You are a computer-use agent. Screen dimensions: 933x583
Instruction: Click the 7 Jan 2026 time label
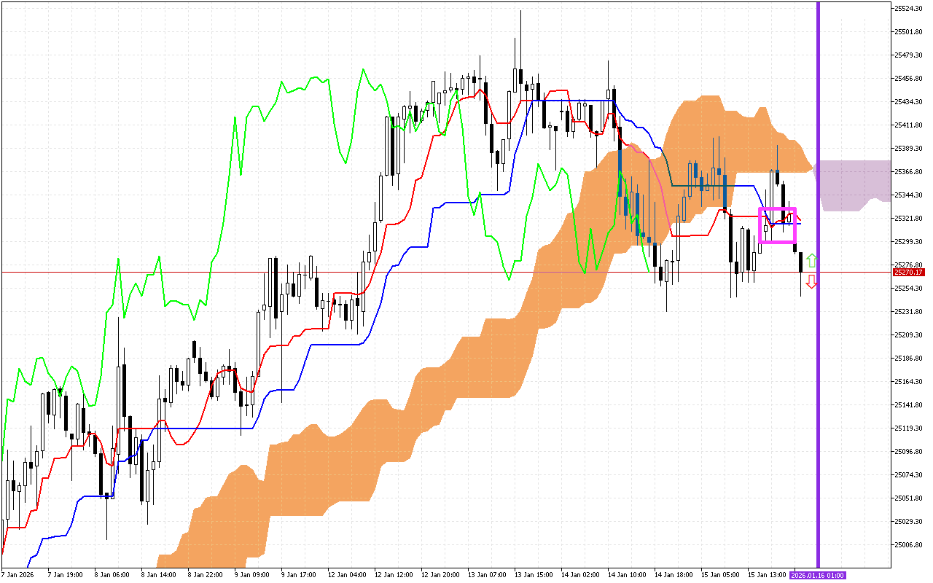[16, 575]
